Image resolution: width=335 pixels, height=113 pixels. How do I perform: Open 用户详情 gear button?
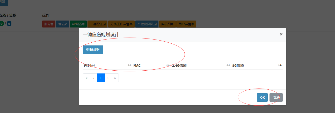186,24
